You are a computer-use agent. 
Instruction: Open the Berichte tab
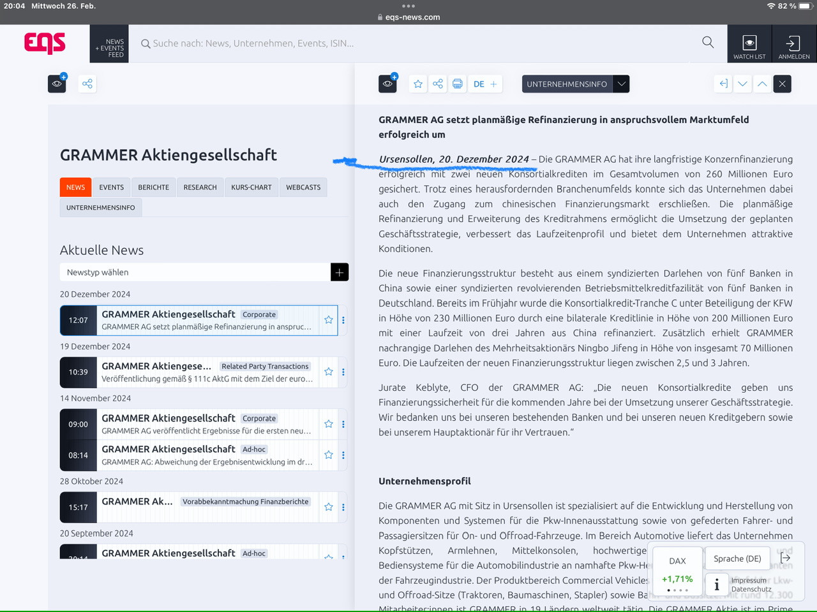(x=153, y=187)
